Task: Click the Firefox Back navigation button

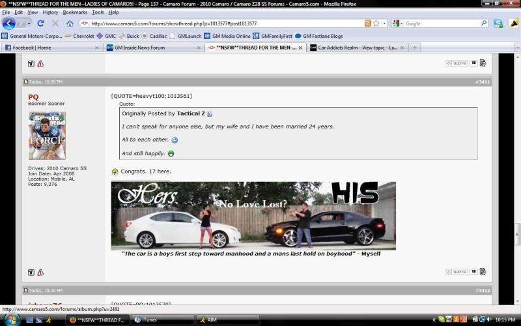Action: point(8,23)
